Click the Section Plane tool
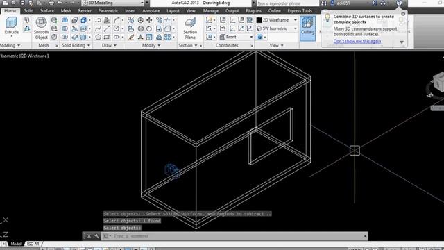 pos(190,28)
